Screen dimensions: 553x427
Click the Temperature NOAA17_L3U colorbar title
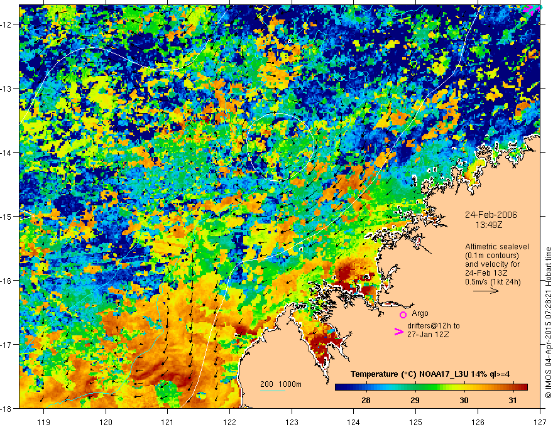click(x=430, y=374)
